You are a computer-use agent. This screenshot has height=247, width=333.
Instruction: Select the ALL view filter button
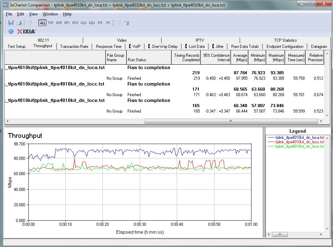[43, 23]
